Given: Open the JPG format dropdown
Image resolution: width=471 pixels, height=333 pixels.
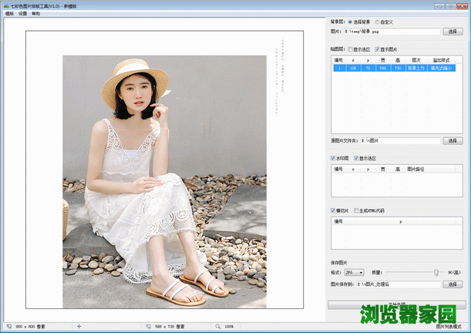Looking at the screenshot, I should pyautogui.click(x=355, y=273).
